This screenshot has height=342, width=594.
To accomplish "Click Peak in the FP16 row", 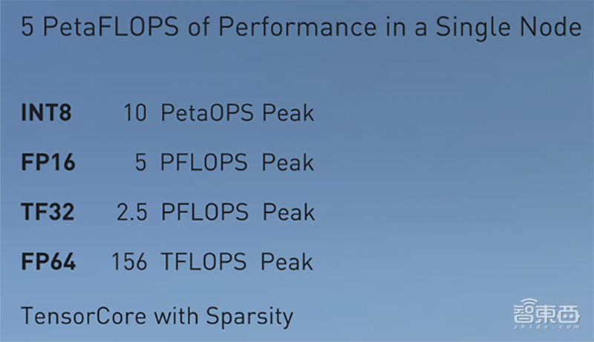I will tap(288, 163).
